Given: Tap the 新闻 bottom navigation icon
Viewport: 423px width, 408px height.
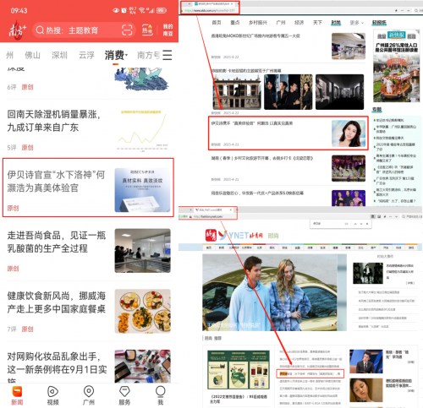Looking at the screenshot, I should pyautogui.click(x=17, y=395).
